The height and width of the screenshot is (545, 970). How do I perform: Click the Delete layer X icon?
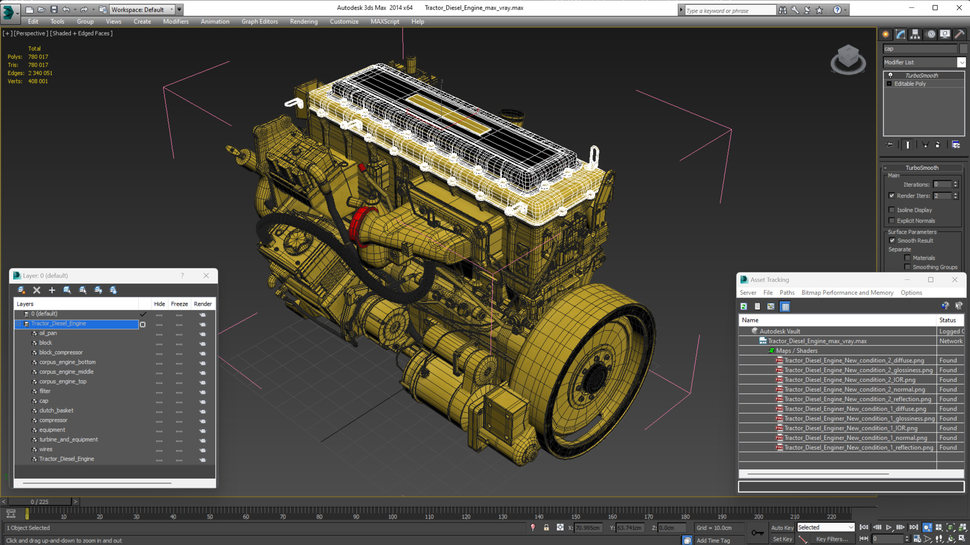[x=36, y=290]
